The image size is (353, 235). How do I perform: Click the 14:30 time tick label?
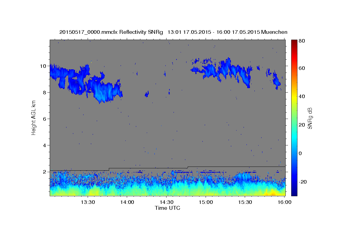coord(166,202)
